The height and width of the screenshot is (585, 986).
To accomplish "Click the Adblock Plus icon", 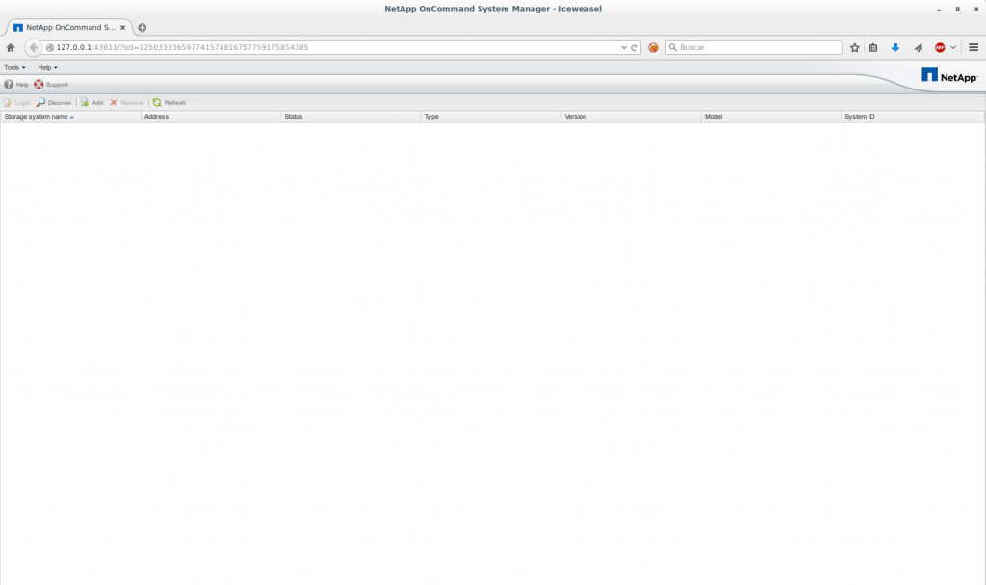I will [x=940, y=47].
